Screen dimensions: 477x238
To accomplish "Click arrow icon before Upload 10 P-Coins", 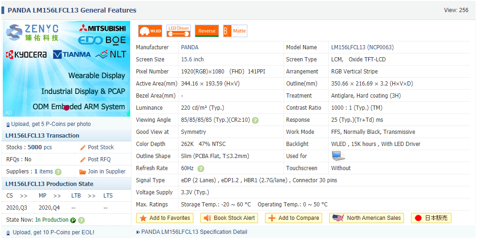I will pos(8,232).
